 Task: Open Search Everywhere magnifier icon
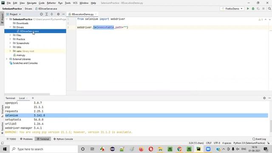[x=269, y=8]
